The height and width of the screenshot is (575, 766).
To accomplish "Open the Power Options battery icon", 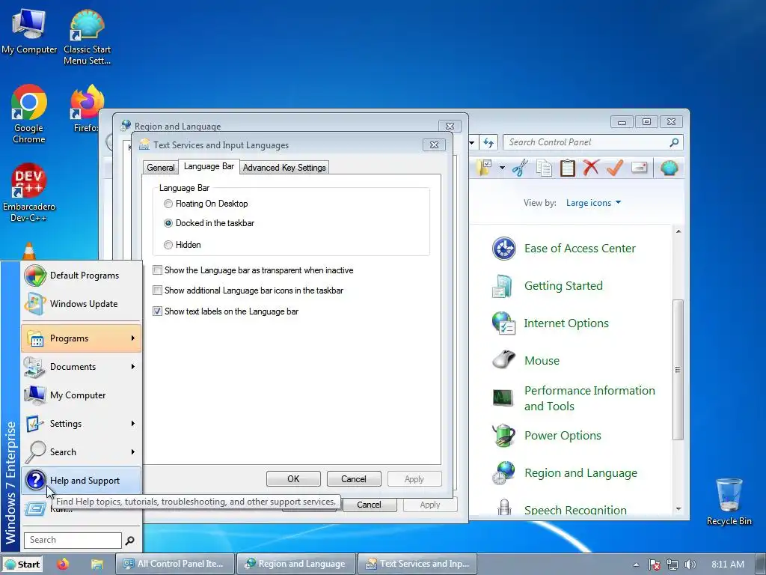I will [503, 436].
